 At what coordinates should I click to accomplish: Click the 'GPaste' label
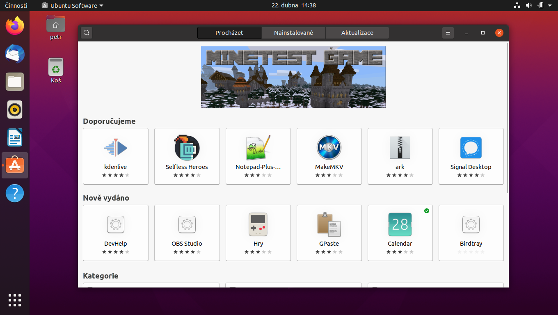click(x=329, y=244)
